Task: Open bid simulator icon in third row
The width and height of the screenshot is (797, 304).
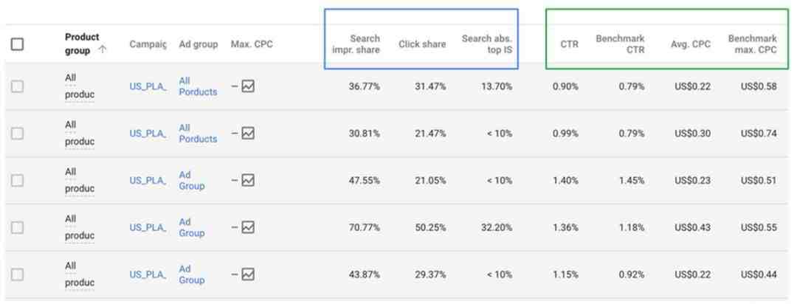Action: point(248,181)
